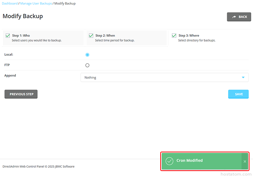Click the arrow icon on the BACK button
The height and width of the screenshot is (177, 253).
click(234, 17)
